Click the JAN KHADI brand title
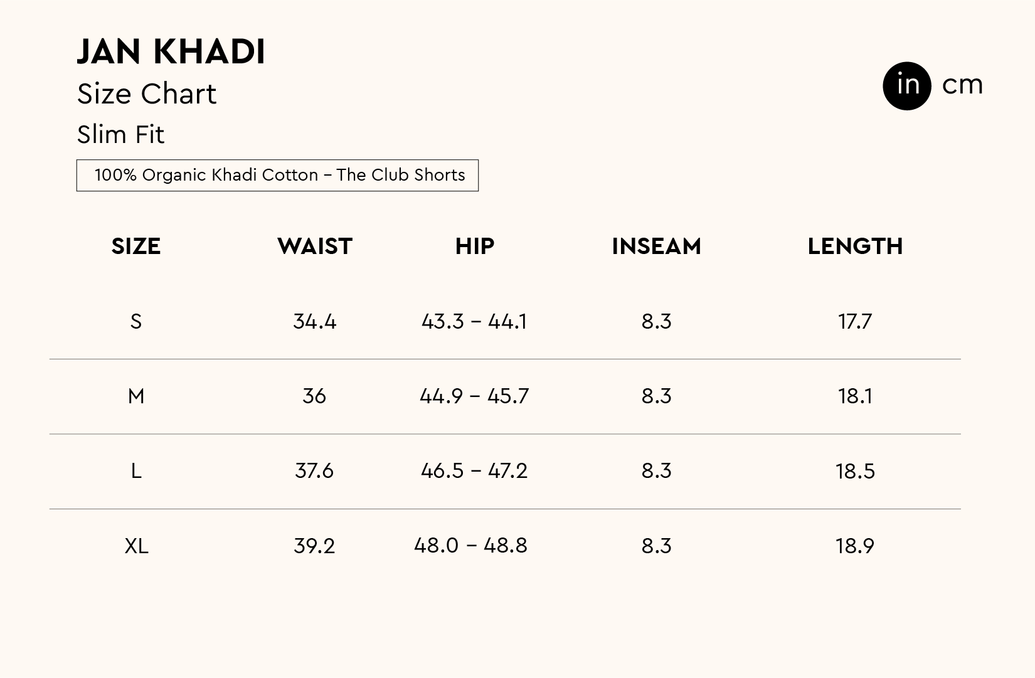The height and width of the screenshot is (678, 1035). (171, 51)
